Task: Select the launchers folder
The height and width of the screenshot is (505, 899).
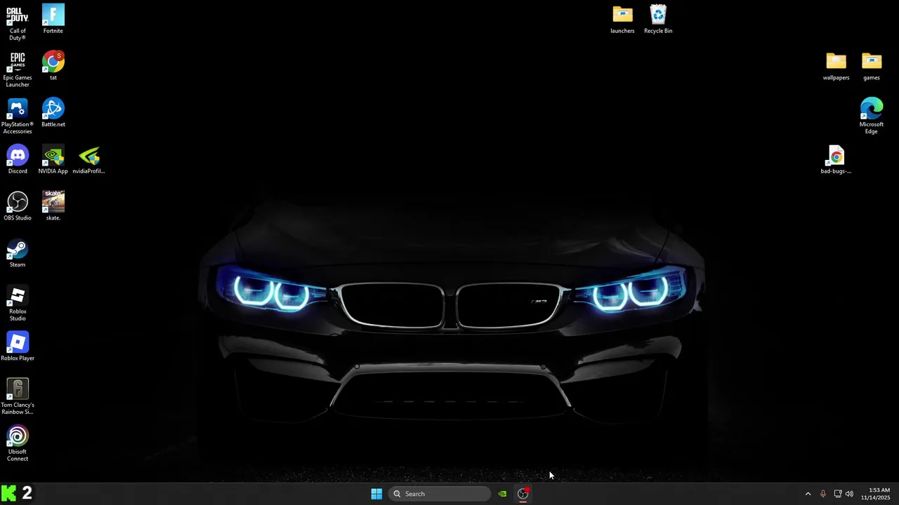Action: 622,19
